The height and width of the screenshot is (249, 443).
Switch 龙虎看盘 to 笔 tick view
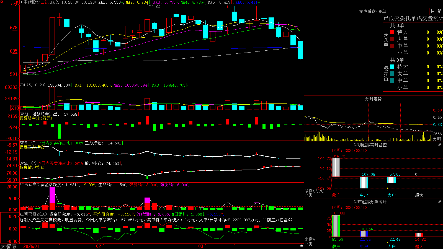pos(439,11)
